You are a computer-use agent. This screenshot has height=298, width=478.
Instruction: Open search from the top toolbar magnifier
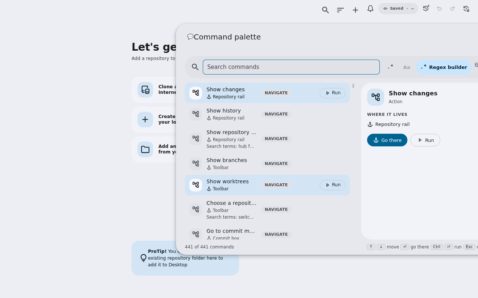pos(325,10)
